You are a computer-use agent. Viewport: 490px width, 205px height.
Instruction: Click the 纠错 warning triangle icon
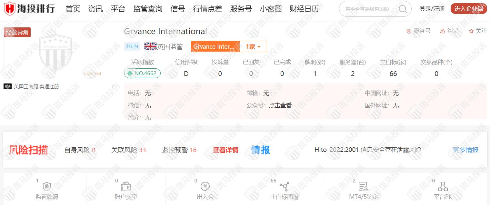pos(443,31)
